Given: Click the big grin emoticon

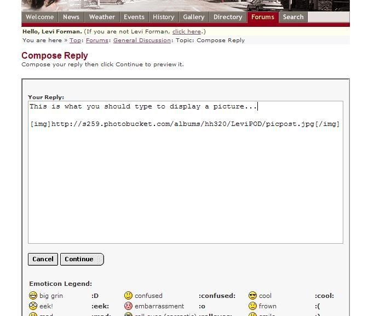Looking at the screenshot, I should 33,296.
